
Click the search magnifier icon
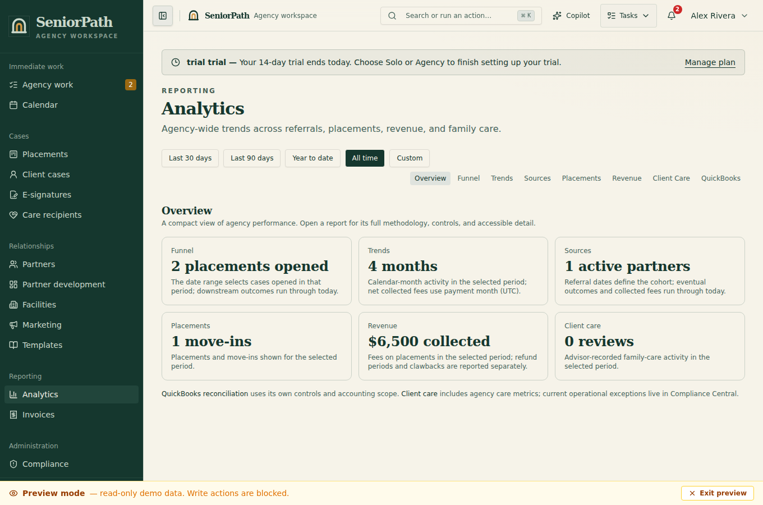pyautogui.click(x=392, y=16)
